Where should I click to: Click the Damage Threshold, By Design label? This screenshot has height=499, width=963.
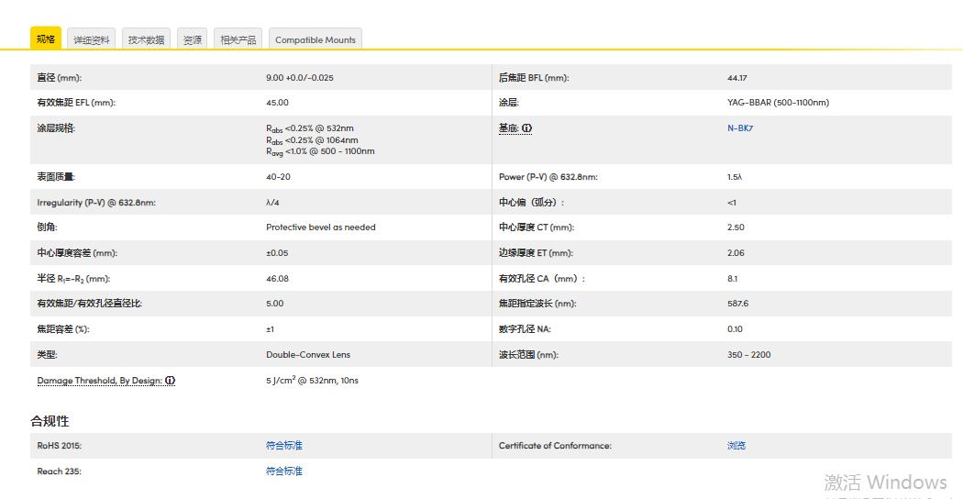[99, 381]
